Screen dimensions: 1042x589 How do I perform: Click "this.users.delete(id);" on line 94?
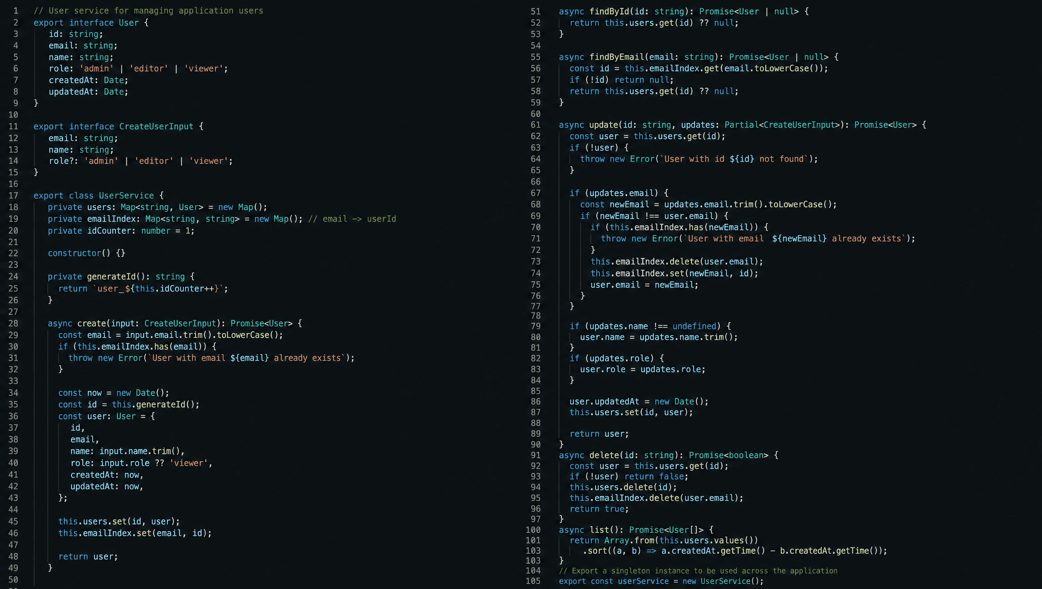623,487
